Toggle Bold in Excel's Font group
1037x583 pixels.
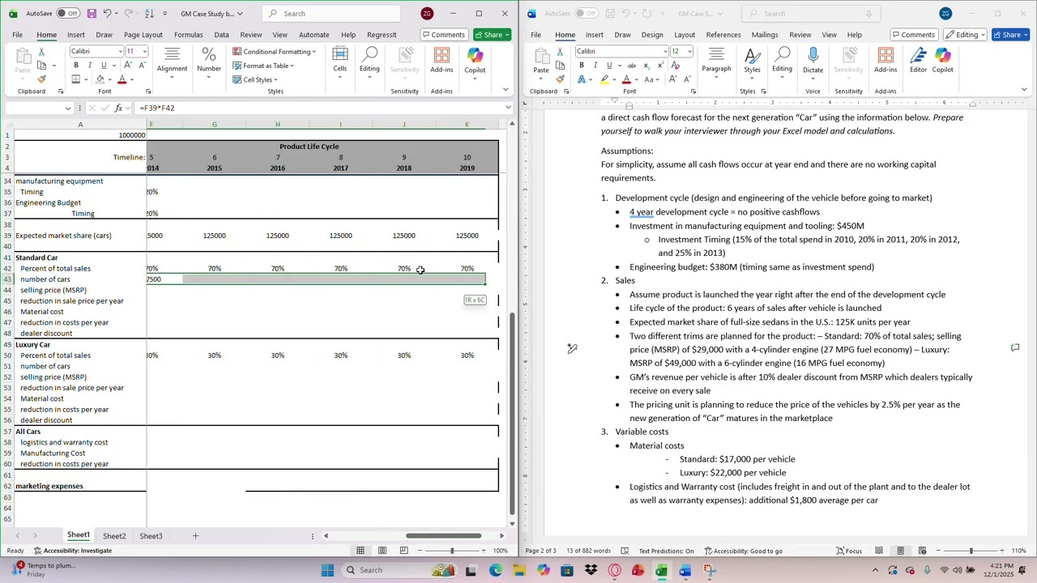click(x=76, y=65)
